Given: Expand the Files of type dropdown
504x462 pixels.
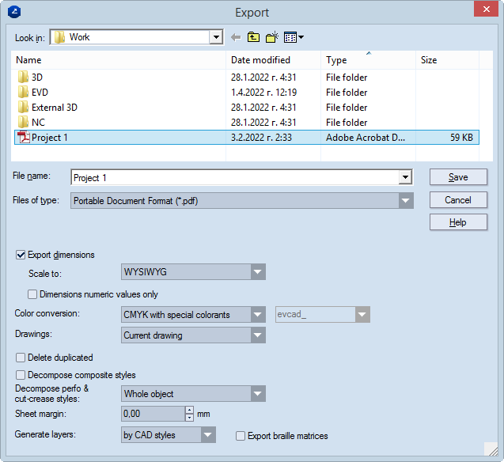Looking at the screenshot, I should [x=406, y=201].
